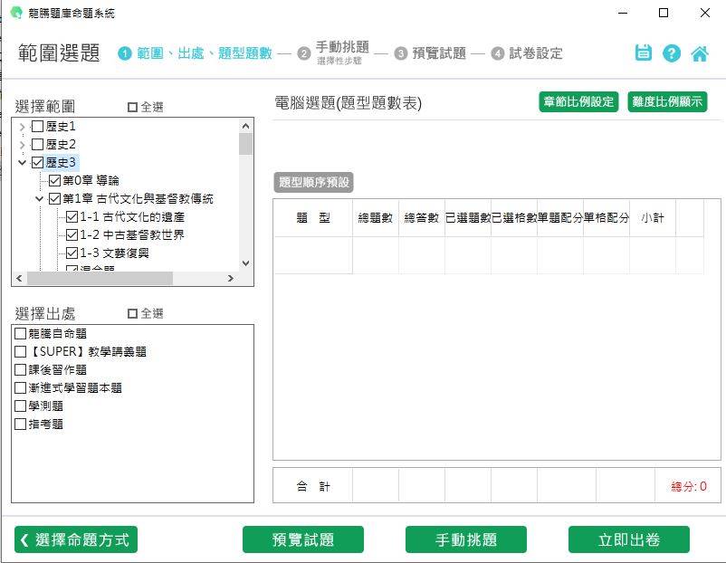Screen dimensions: 726x563
Task: Go to step 範圍、出處、題型題數
Action: pos(205,53)
